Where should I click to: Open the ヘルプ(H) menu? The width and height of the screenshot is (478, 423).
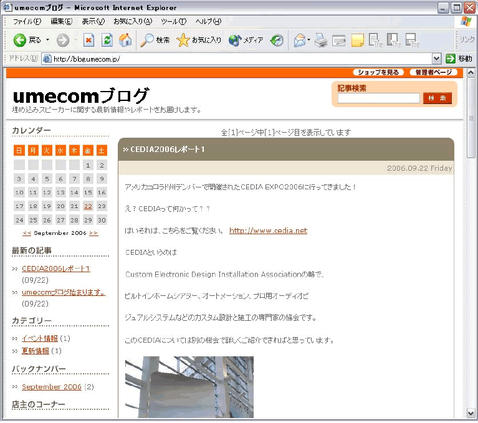click(x=208, y=21)
